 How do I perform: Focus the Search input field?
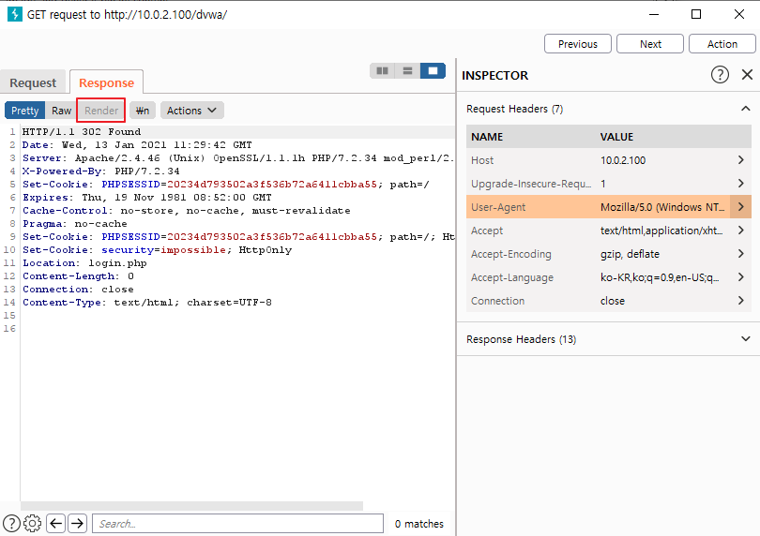pos(237,524)
